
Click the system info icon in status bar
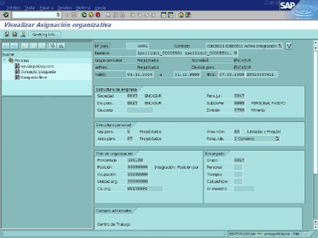click(259, 234)
